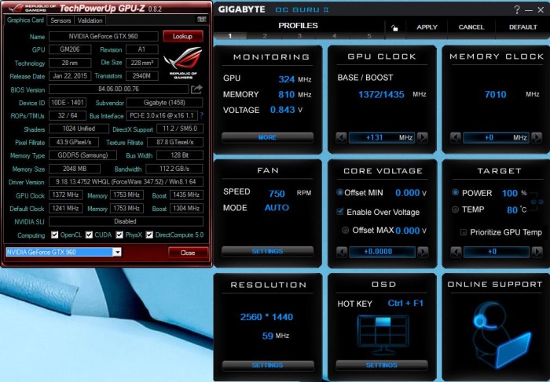Click APPLY in OC Guru

coord(427,27)
